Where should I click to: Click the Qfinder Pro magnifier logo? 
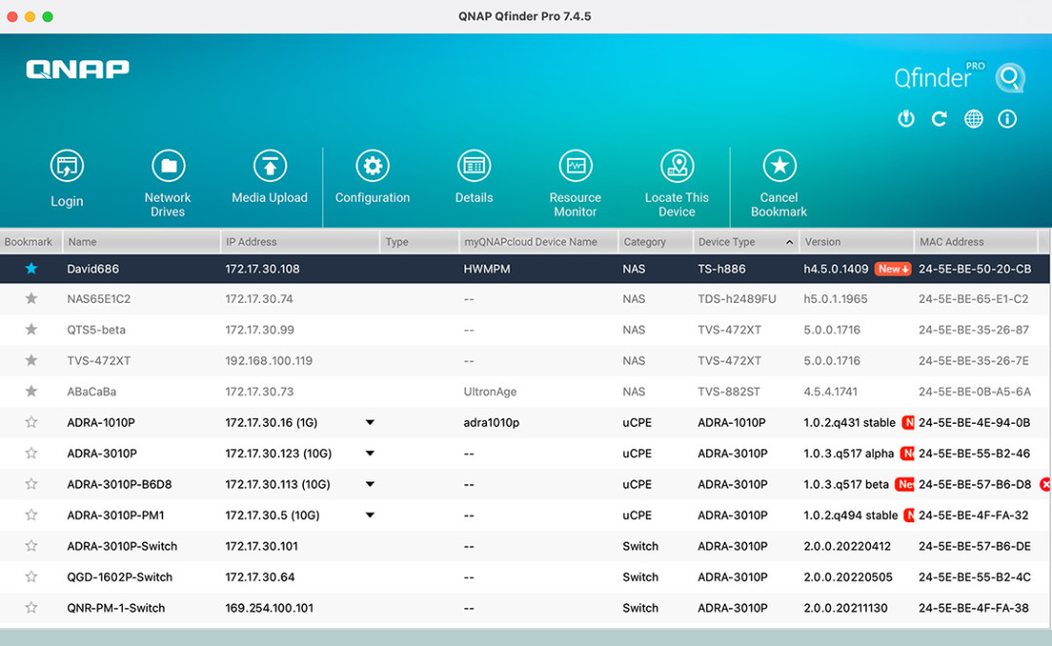pos(1010,78)
